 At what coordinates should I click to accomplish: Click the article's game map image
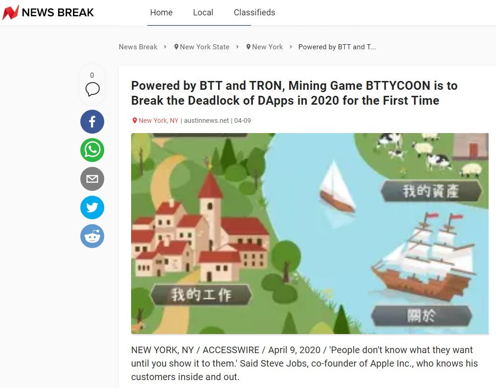coord(310,234)
